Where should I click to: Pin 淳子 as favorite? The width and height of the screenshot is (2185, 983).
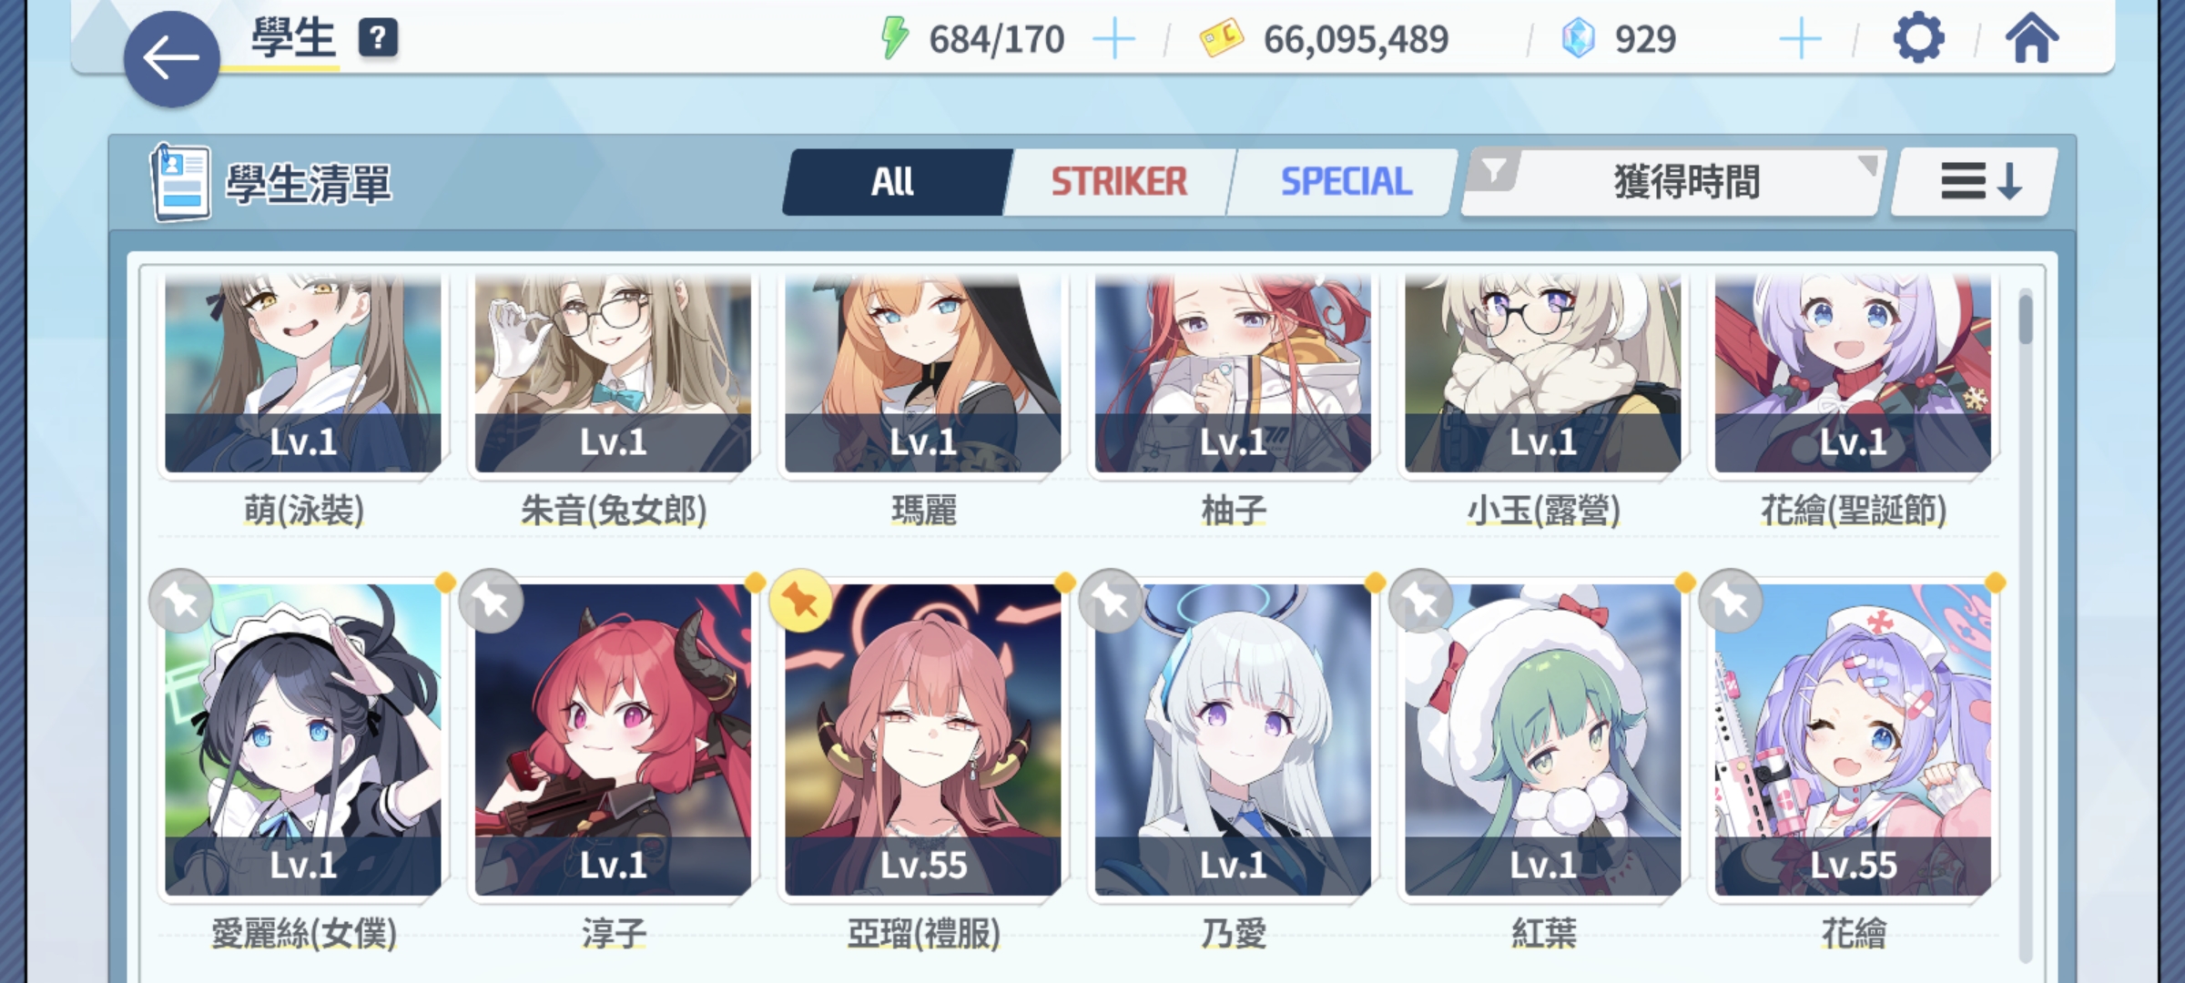point(492,601)
